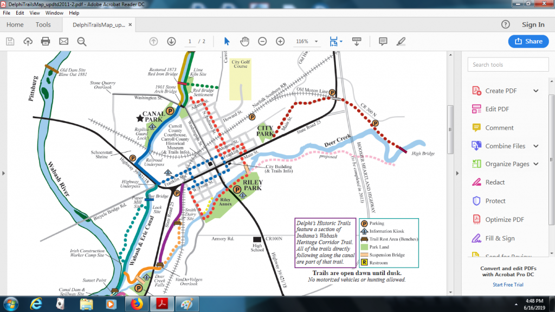Click the email envelope icon
The height and width of the screenshot is (312, 555).
pos(63,41)
